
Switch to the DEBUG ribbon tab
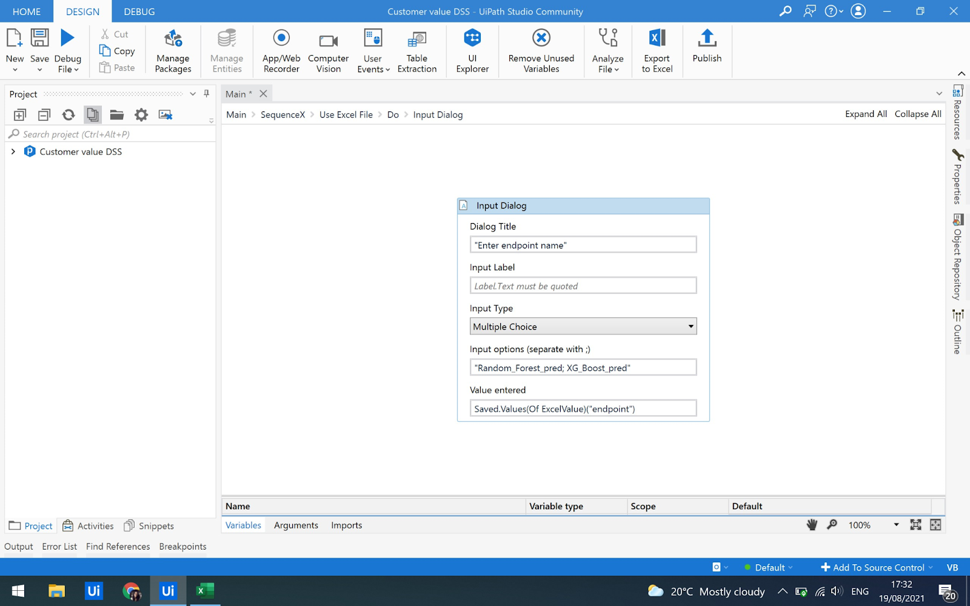(x=139, y=12)
